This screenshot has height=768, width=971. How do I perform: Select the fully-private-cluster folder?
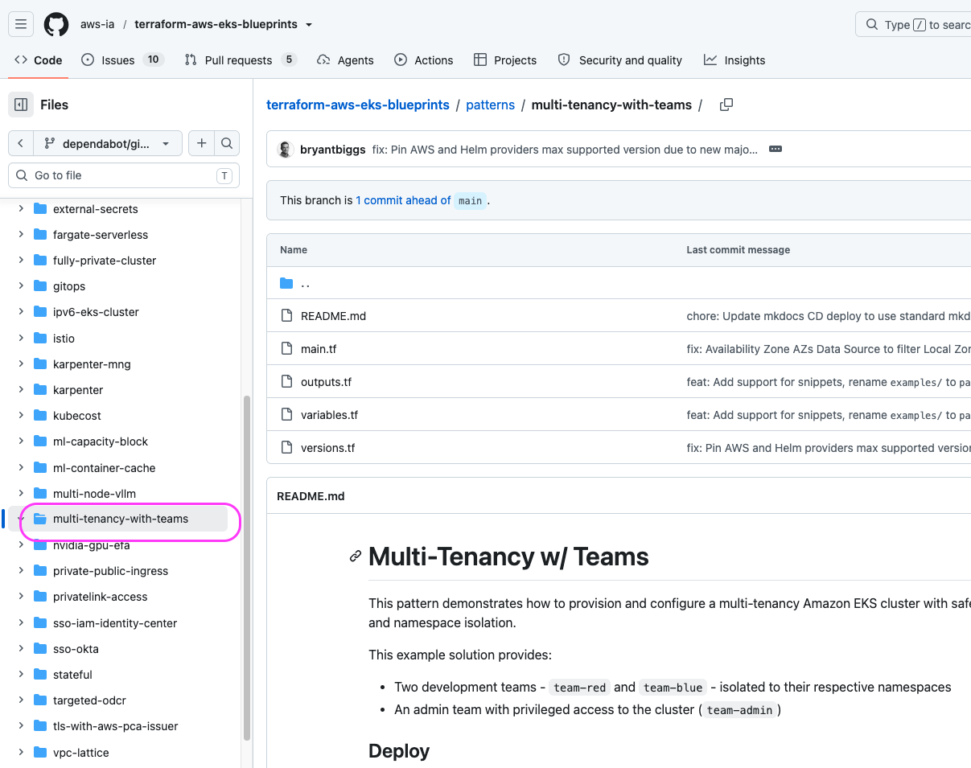click(x=105, y=261)
